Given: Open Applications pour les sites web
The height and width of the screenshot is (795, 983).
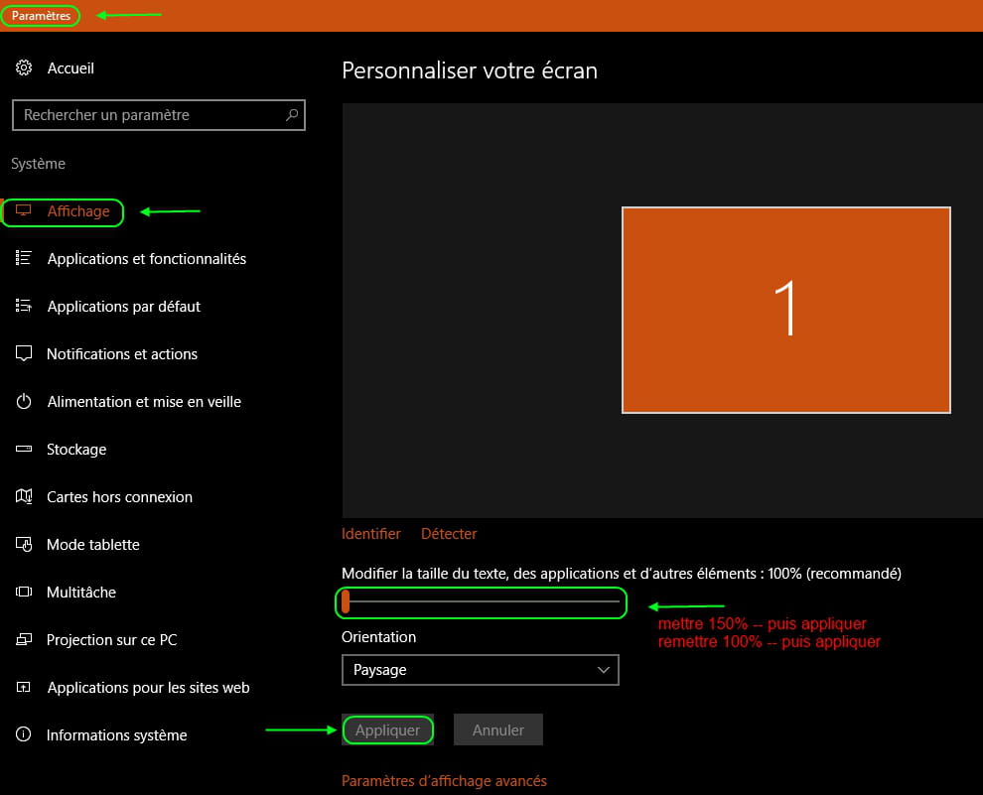Looking at the screenshot, I should [x=148, y=687].
